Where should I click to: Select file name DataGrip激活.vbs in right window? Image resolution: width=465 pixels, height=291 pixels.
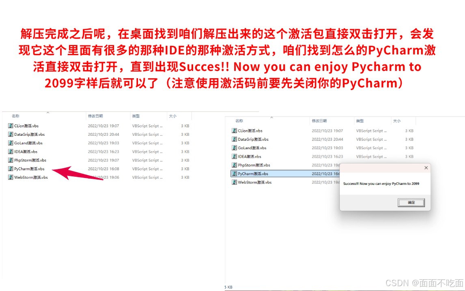pos(253,139)
